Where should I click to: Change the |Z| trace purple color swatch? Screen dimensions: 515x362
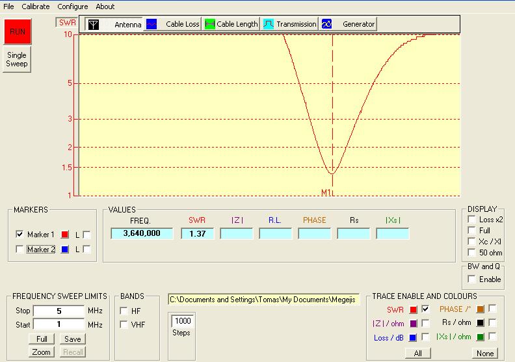[413, 323]
